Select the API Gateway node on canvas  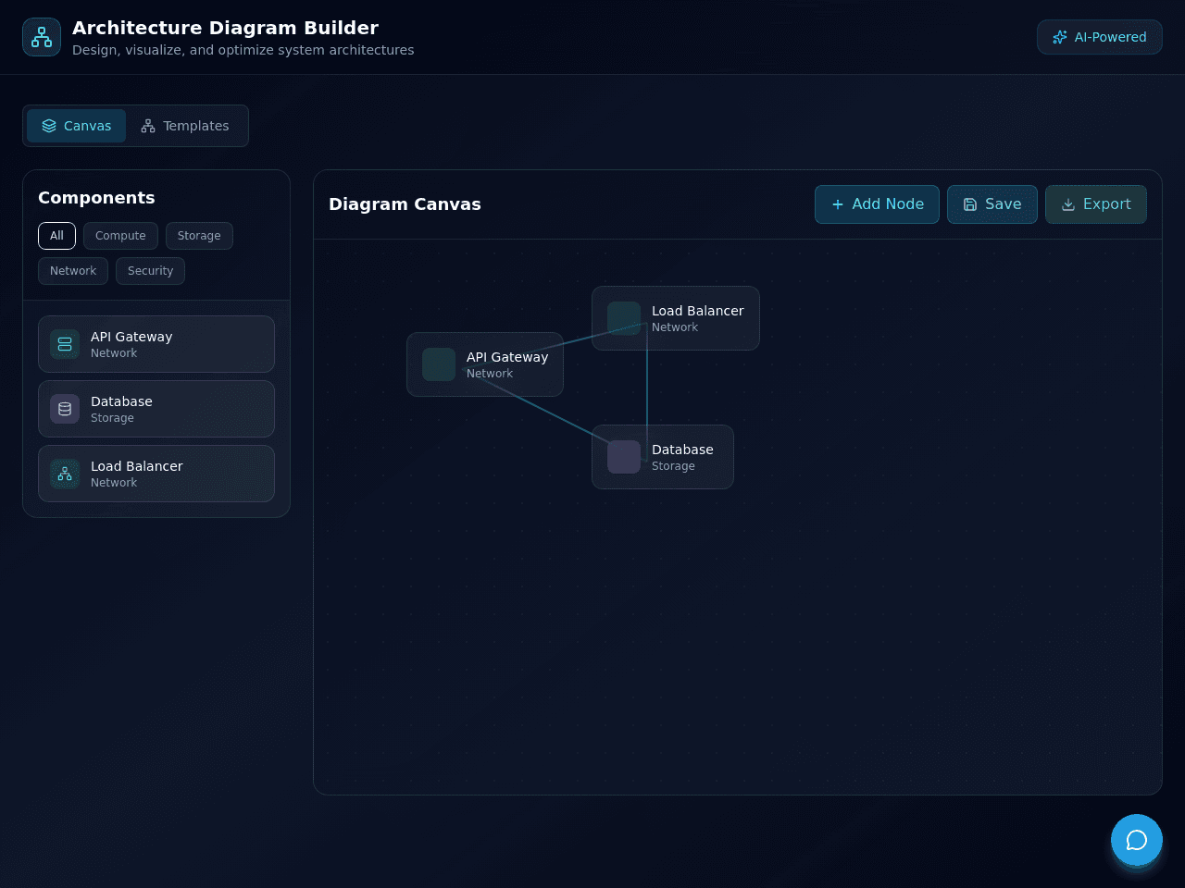(x=485, y=364)
